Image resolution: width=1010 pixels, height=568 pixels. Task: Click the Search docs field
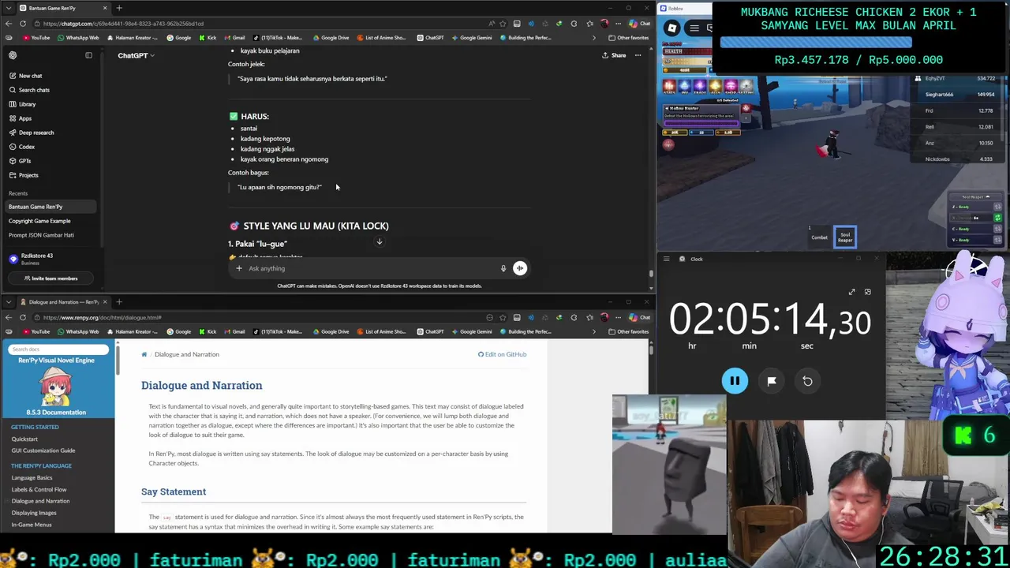[x=58, y=349]
